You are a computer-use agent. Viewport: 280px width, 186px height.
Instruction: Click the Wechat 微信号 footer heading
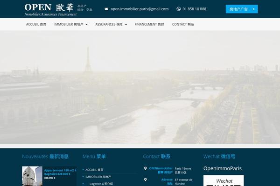(x=219, y=156)
